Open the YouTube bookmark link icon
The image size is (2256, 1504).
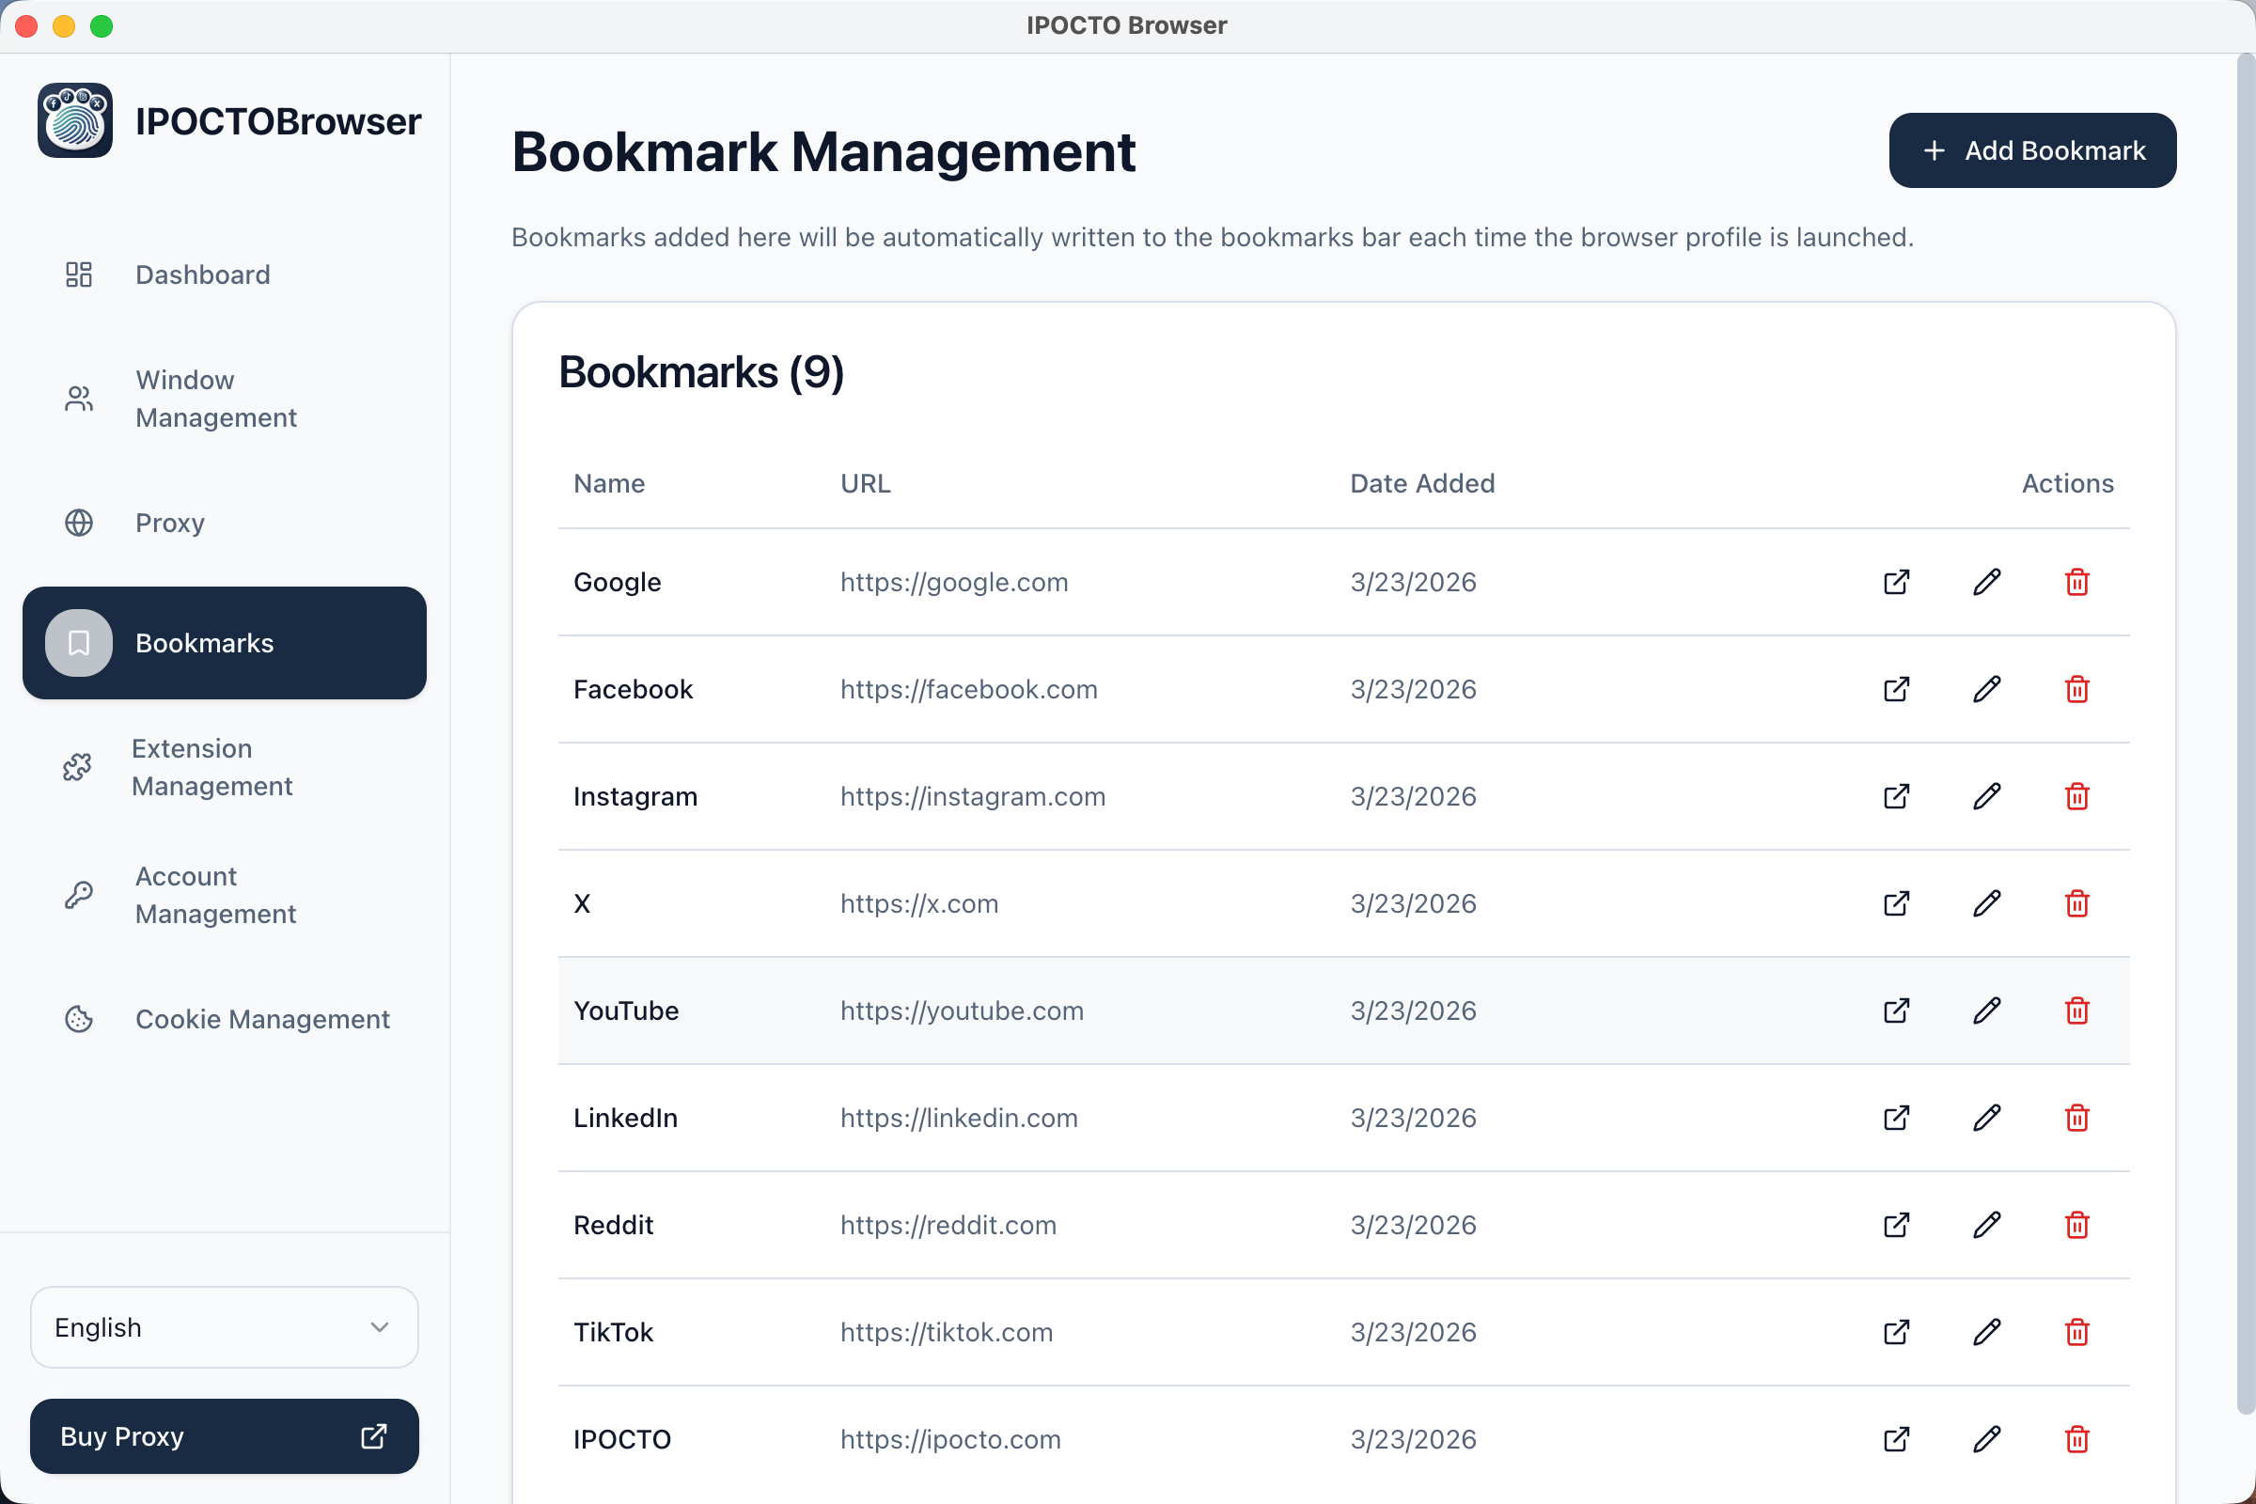pyautogui.click(x=1896, y=1011)
